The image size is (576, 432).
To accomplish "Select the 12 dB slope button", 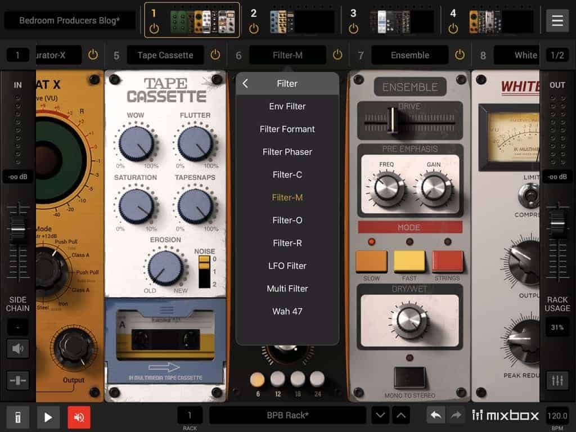I will point(278,379).
